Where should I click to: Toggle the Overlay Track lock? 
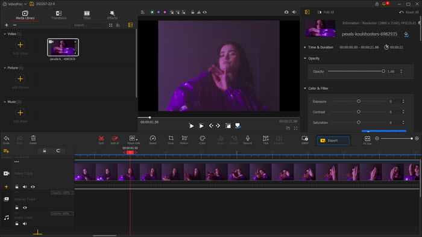[17, 208]
